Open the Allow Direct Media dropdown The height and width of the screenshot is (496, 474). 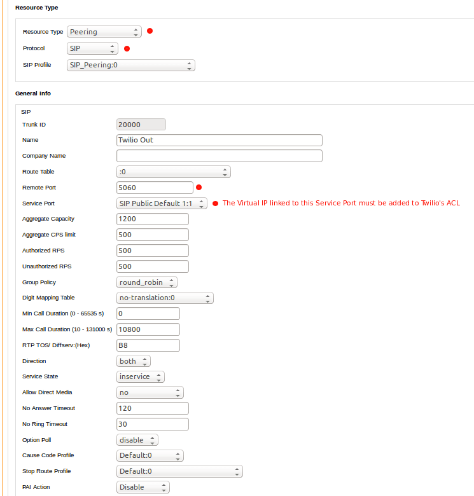150,392
